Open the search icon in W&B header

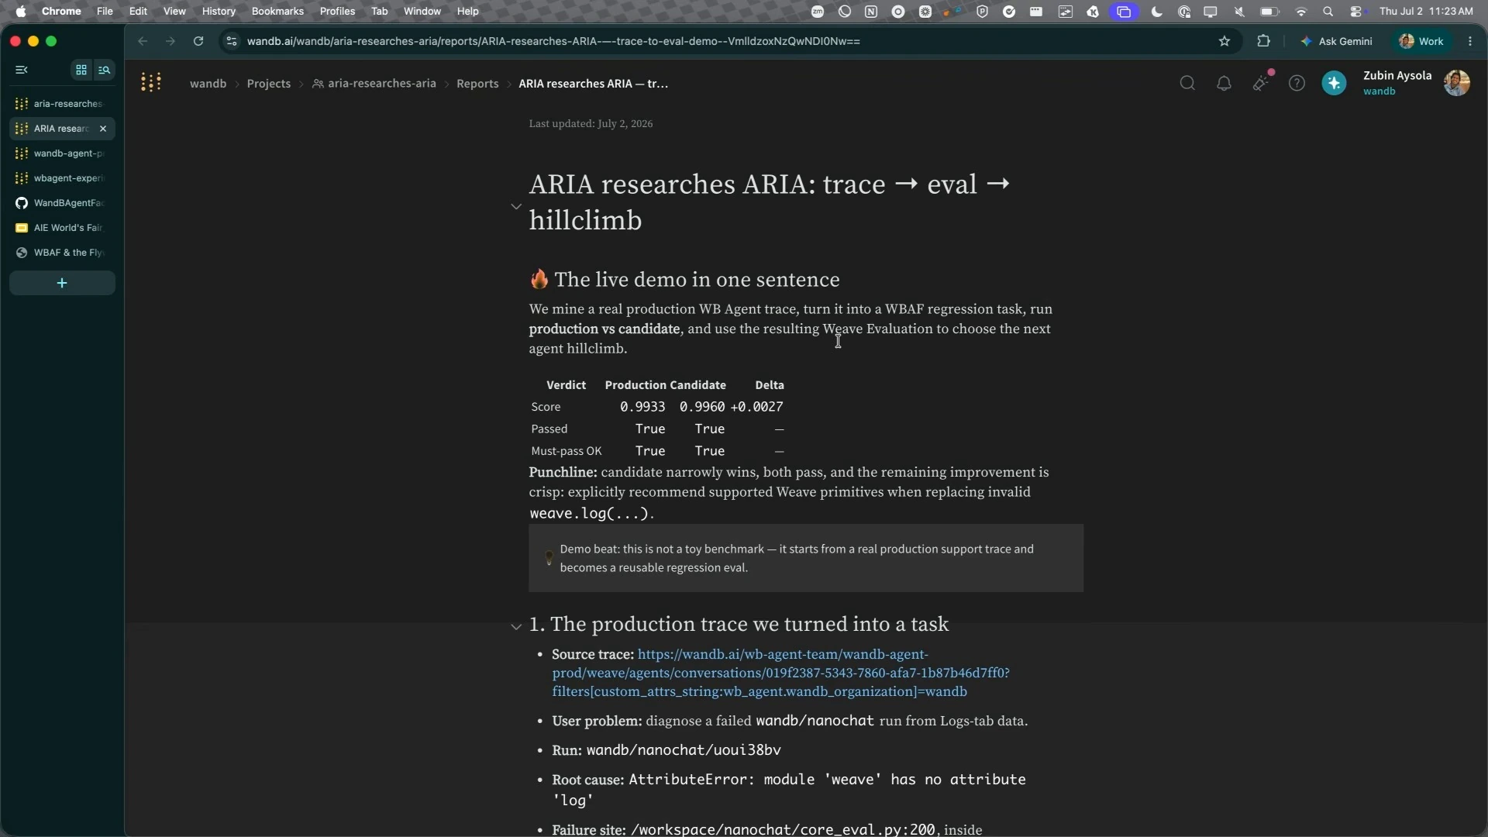[1187, 83]
